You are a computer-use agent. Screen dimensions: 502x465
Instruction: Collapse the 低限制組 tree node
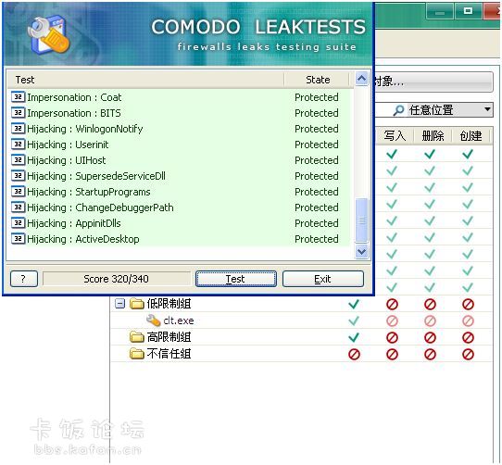click(x=119, y=303)
